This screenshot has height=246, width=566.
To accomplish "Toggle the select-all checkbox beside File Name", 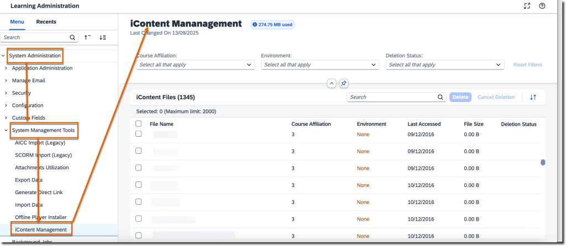I will (x=139, y=124).
